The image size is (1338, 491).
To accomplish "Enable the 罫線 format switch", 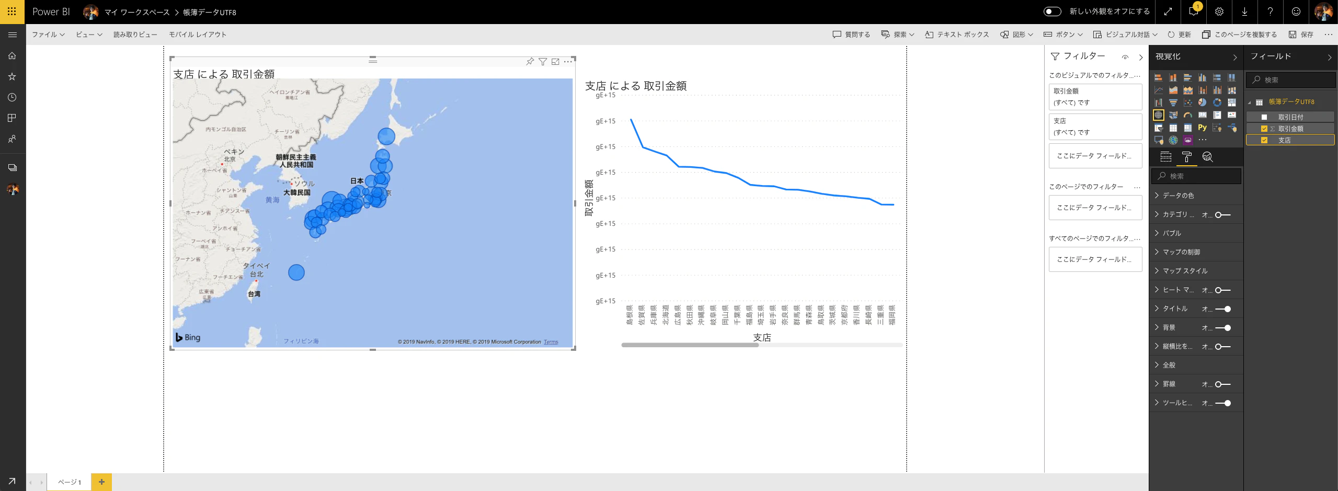I will click(1223, 384).
